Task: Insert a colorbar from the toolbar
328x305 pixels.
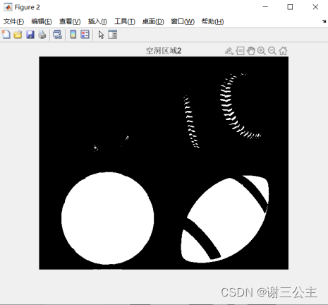Action: (x=73, y=35)
